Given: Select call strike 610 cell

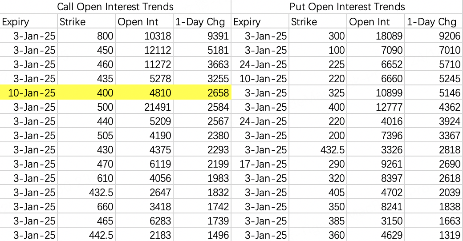Looking at the screenshot, I should [86, 178].
